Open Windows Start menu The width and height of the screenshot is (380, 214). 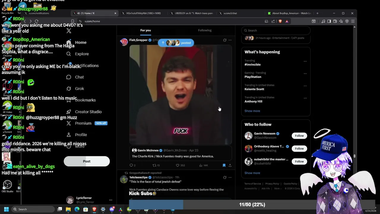pos(6,209)
